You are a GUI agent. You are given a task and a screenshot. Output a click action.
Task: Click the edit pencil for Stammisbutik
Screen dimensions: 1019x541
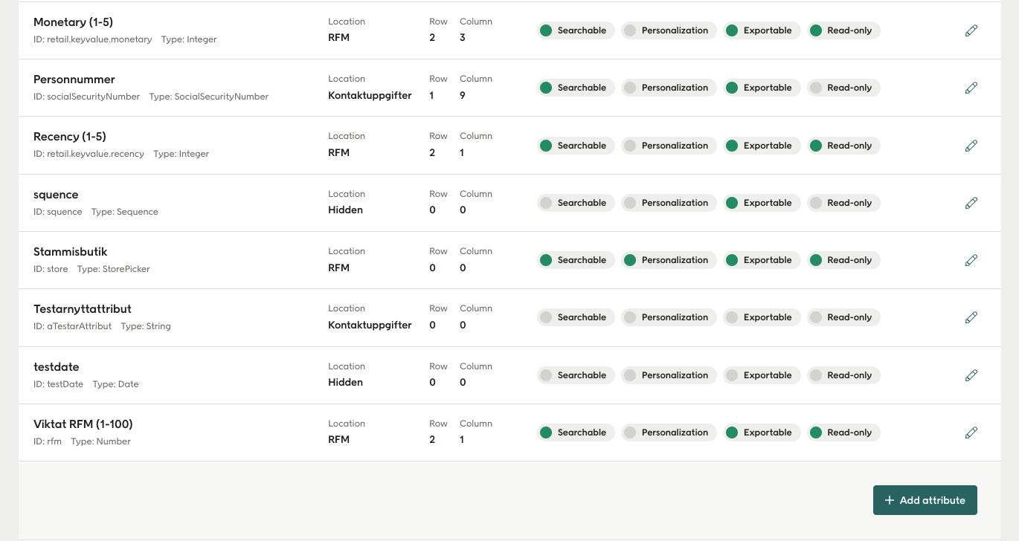coord(971,260)
